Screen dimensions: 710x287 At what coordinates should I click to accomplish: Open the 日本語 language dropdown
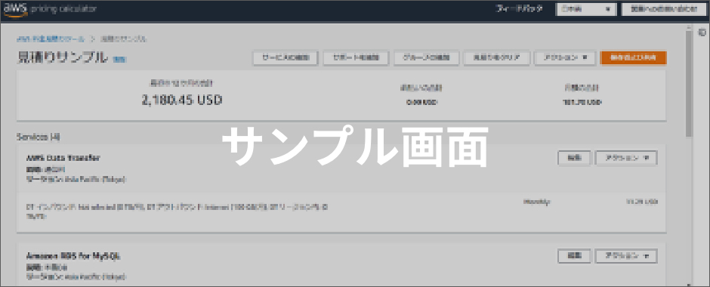point(585,10)
